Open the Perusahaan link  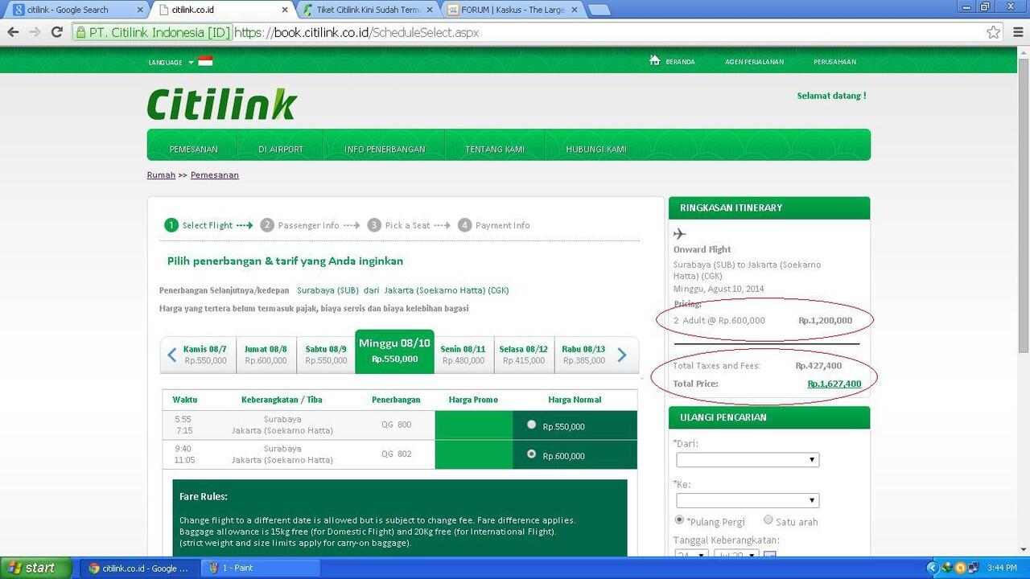(834, 61)
